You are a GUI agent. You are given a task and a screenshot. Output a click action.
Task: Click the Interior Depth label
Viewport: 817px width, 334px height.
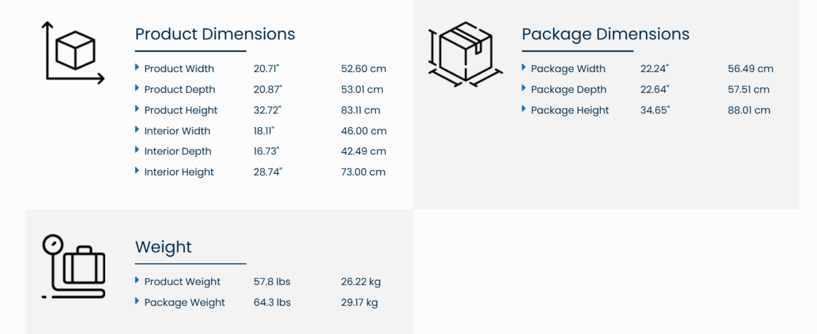coord(178,151)
